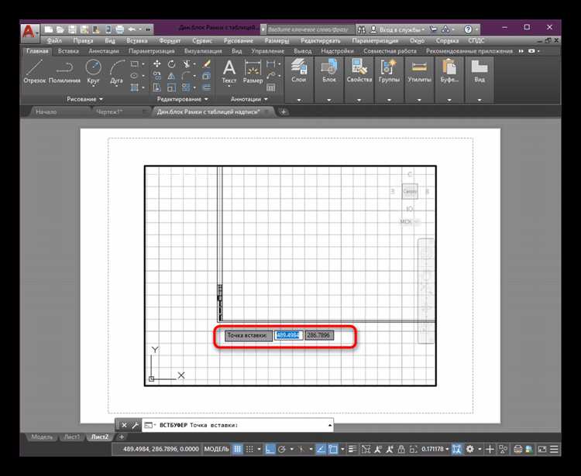Click the Undo arrow in quick access toolbar
Image resolution: width=581 pixels, height=476 pixels.
pyautogui.click(x=132, y=29)
